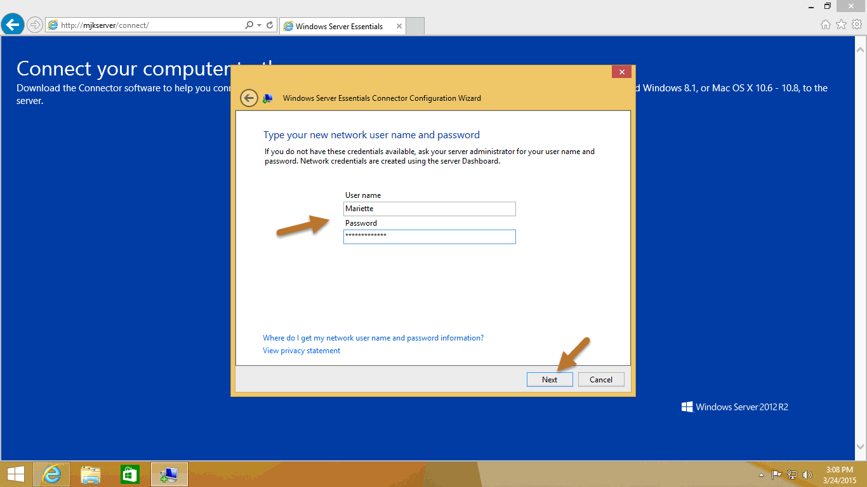867x487 pixels.
Task: Close the Connector Configuration Wizard dialog
Action: pos(621,72)
